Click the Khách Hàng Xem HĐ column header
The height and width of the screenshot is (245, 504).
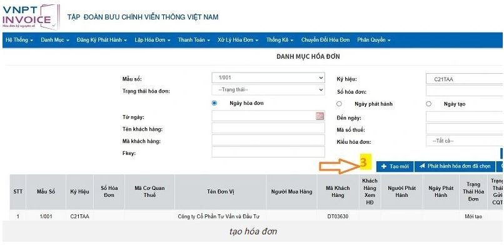click(x=370, y=192)
